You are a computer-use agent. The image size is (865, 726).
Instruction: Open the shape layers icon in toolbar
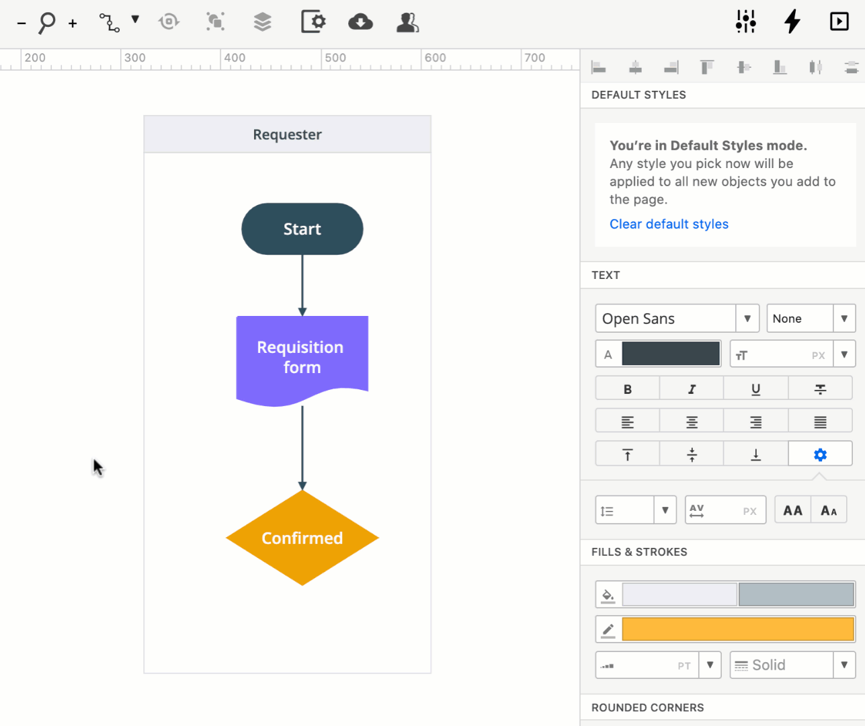click(x=262, y=22)
